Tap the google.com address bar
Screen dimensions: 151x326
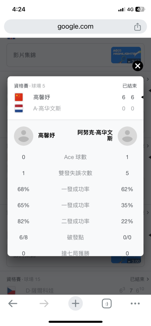click(75, 27)
